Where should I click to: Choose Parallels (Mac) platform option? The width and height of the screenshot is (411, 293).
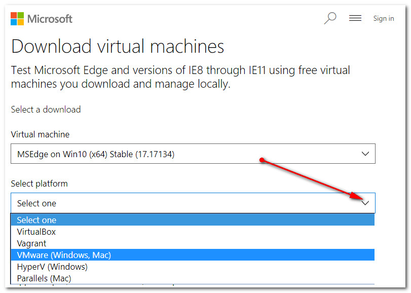pyautogui.click(x=193, y=278)
